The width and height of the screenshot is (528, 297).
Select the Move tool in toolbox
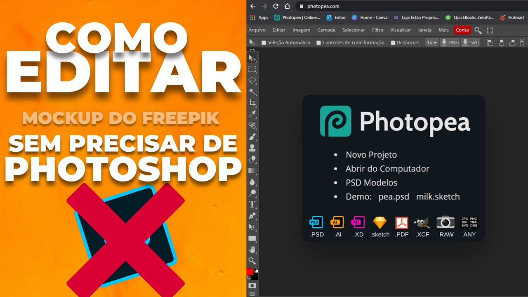tap(252, 58)
